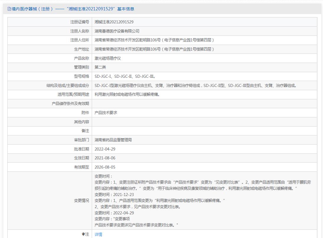
Task: Click the 结构及组成 composition description text
Action: coord(196,85)
